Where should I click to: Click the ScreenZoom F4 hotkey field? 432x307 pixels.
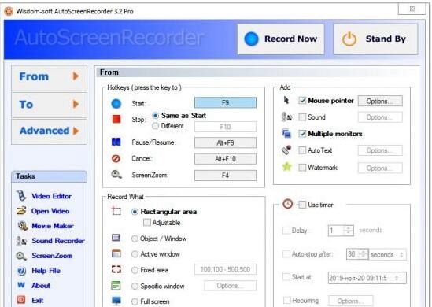pyautogui.click(x=225, y=176)
